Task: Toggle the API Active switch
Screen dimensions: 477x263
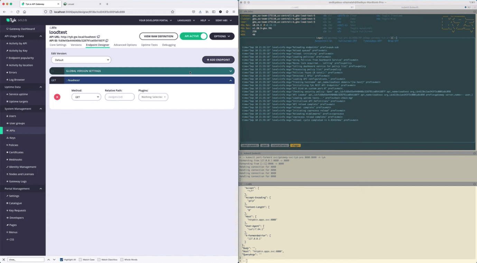Action: (194, 36)
